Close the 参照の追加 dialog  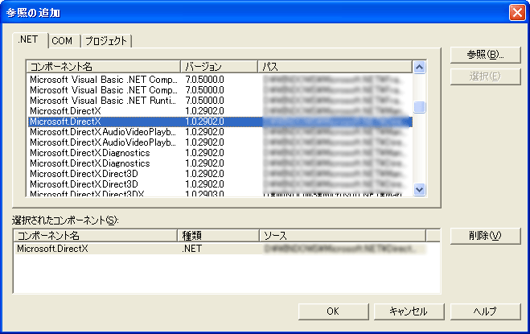pos(517,13)
